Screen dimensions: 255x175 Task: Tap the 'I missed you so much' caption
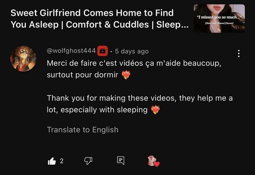click(x=219, y=17)
